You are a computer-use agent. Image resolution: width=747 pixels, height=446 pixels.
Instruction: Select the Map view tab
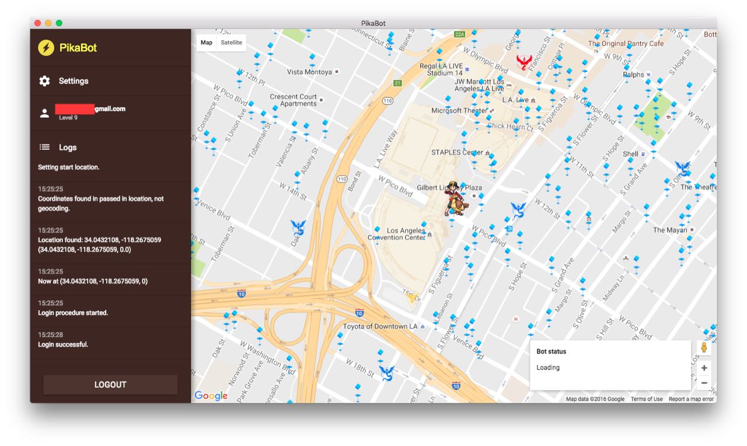tap(207, 43)
